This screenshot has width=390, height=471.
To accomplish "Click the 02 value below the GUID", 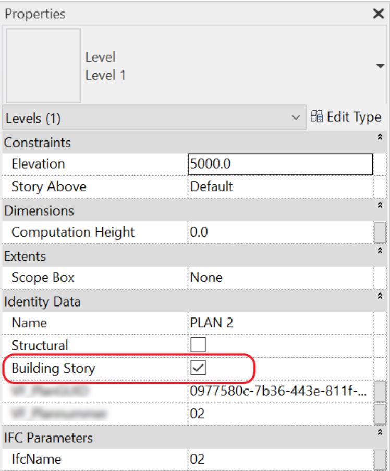I will tap(281, 414).
